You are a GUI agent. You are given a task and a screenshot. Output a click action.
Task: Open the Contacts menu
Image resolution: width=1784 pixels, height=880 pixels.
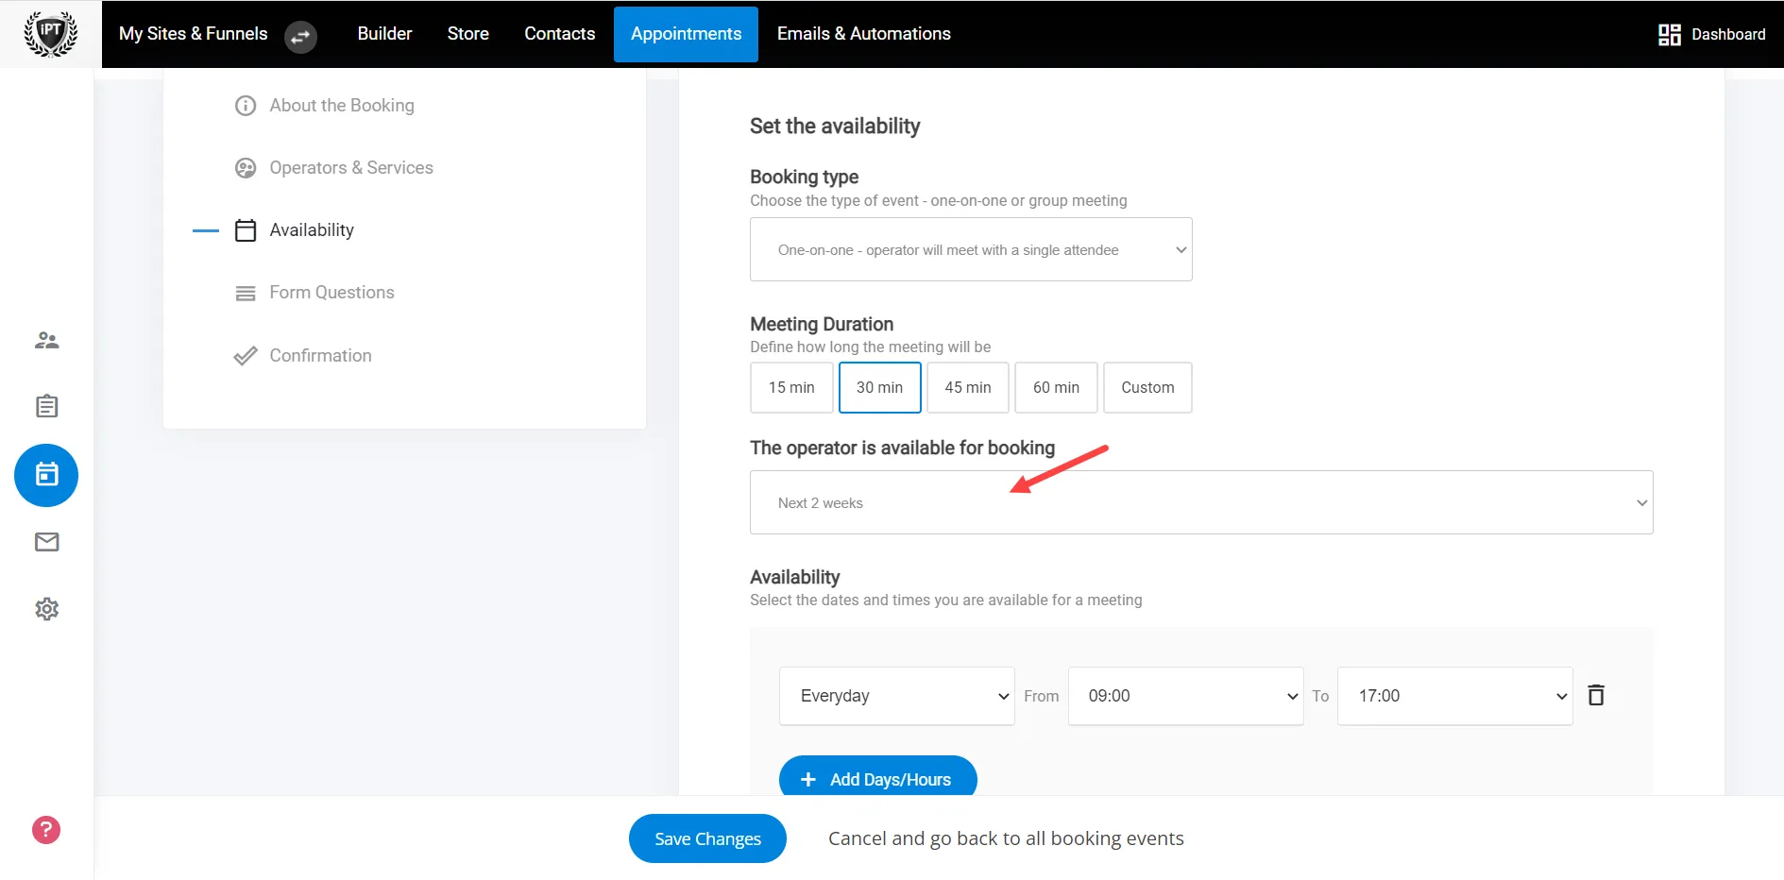560,34
